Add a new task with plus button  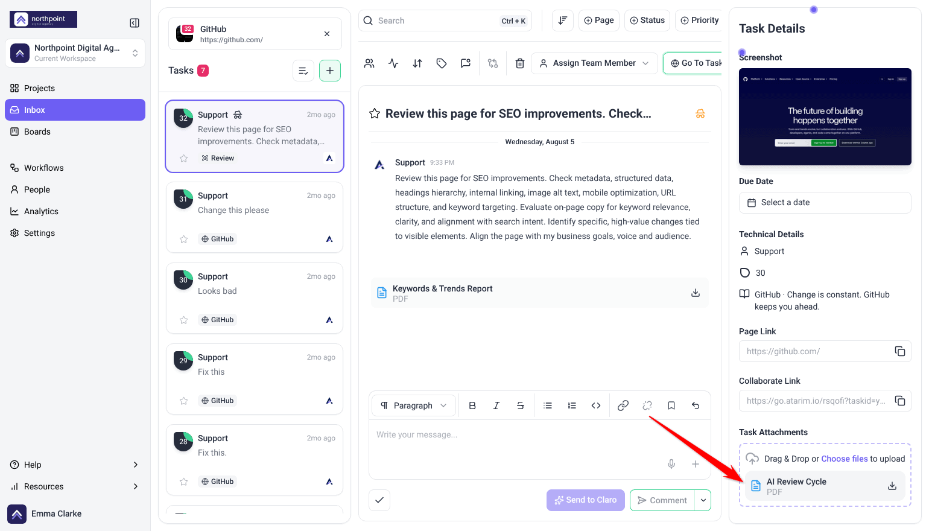point(330,71)
